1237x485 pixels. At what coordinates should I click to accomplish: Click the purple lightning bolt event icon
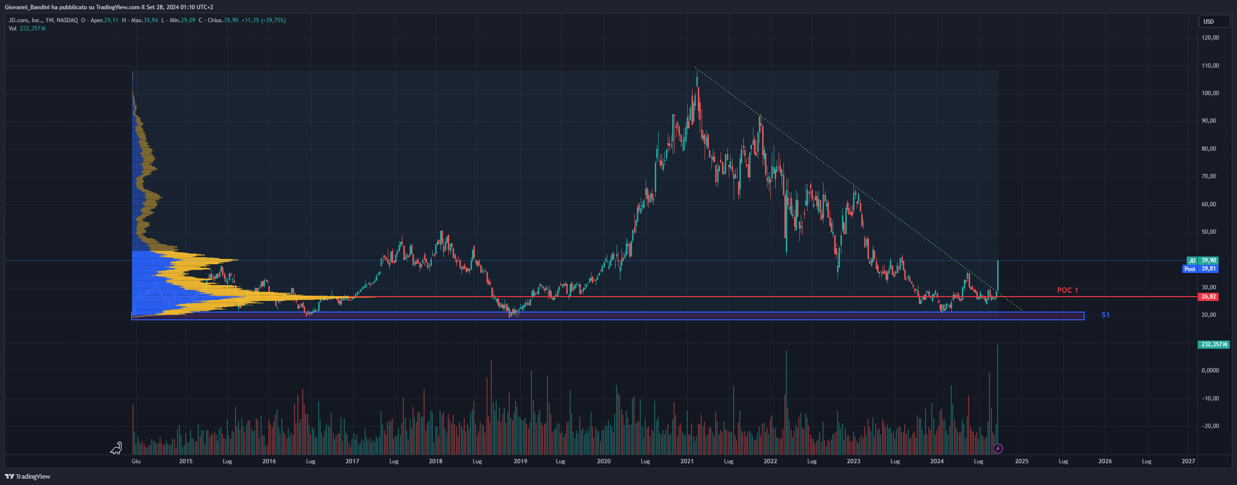[x=998, y=449]
